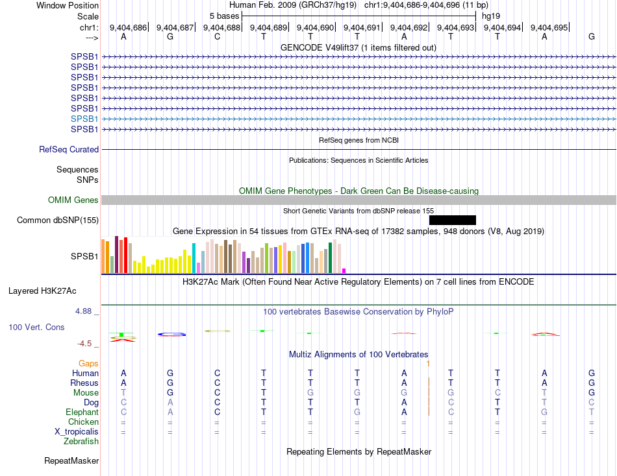The image size is (617, 476).
Task: Click the 100 Vert. Cons label
Action: (x=36, y=327)
